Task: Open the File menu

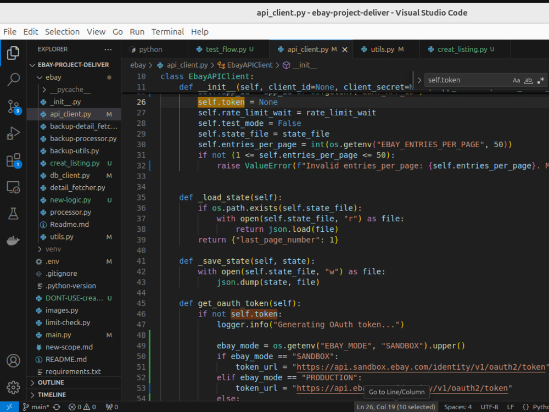Action: 10,31
